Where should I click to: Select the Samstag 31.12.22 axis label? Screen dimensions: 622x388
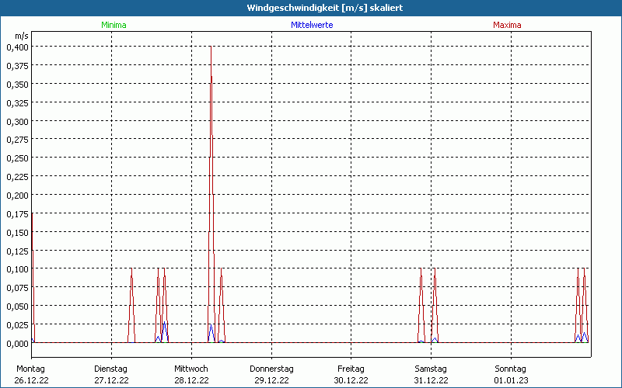(x=431, y=375)
